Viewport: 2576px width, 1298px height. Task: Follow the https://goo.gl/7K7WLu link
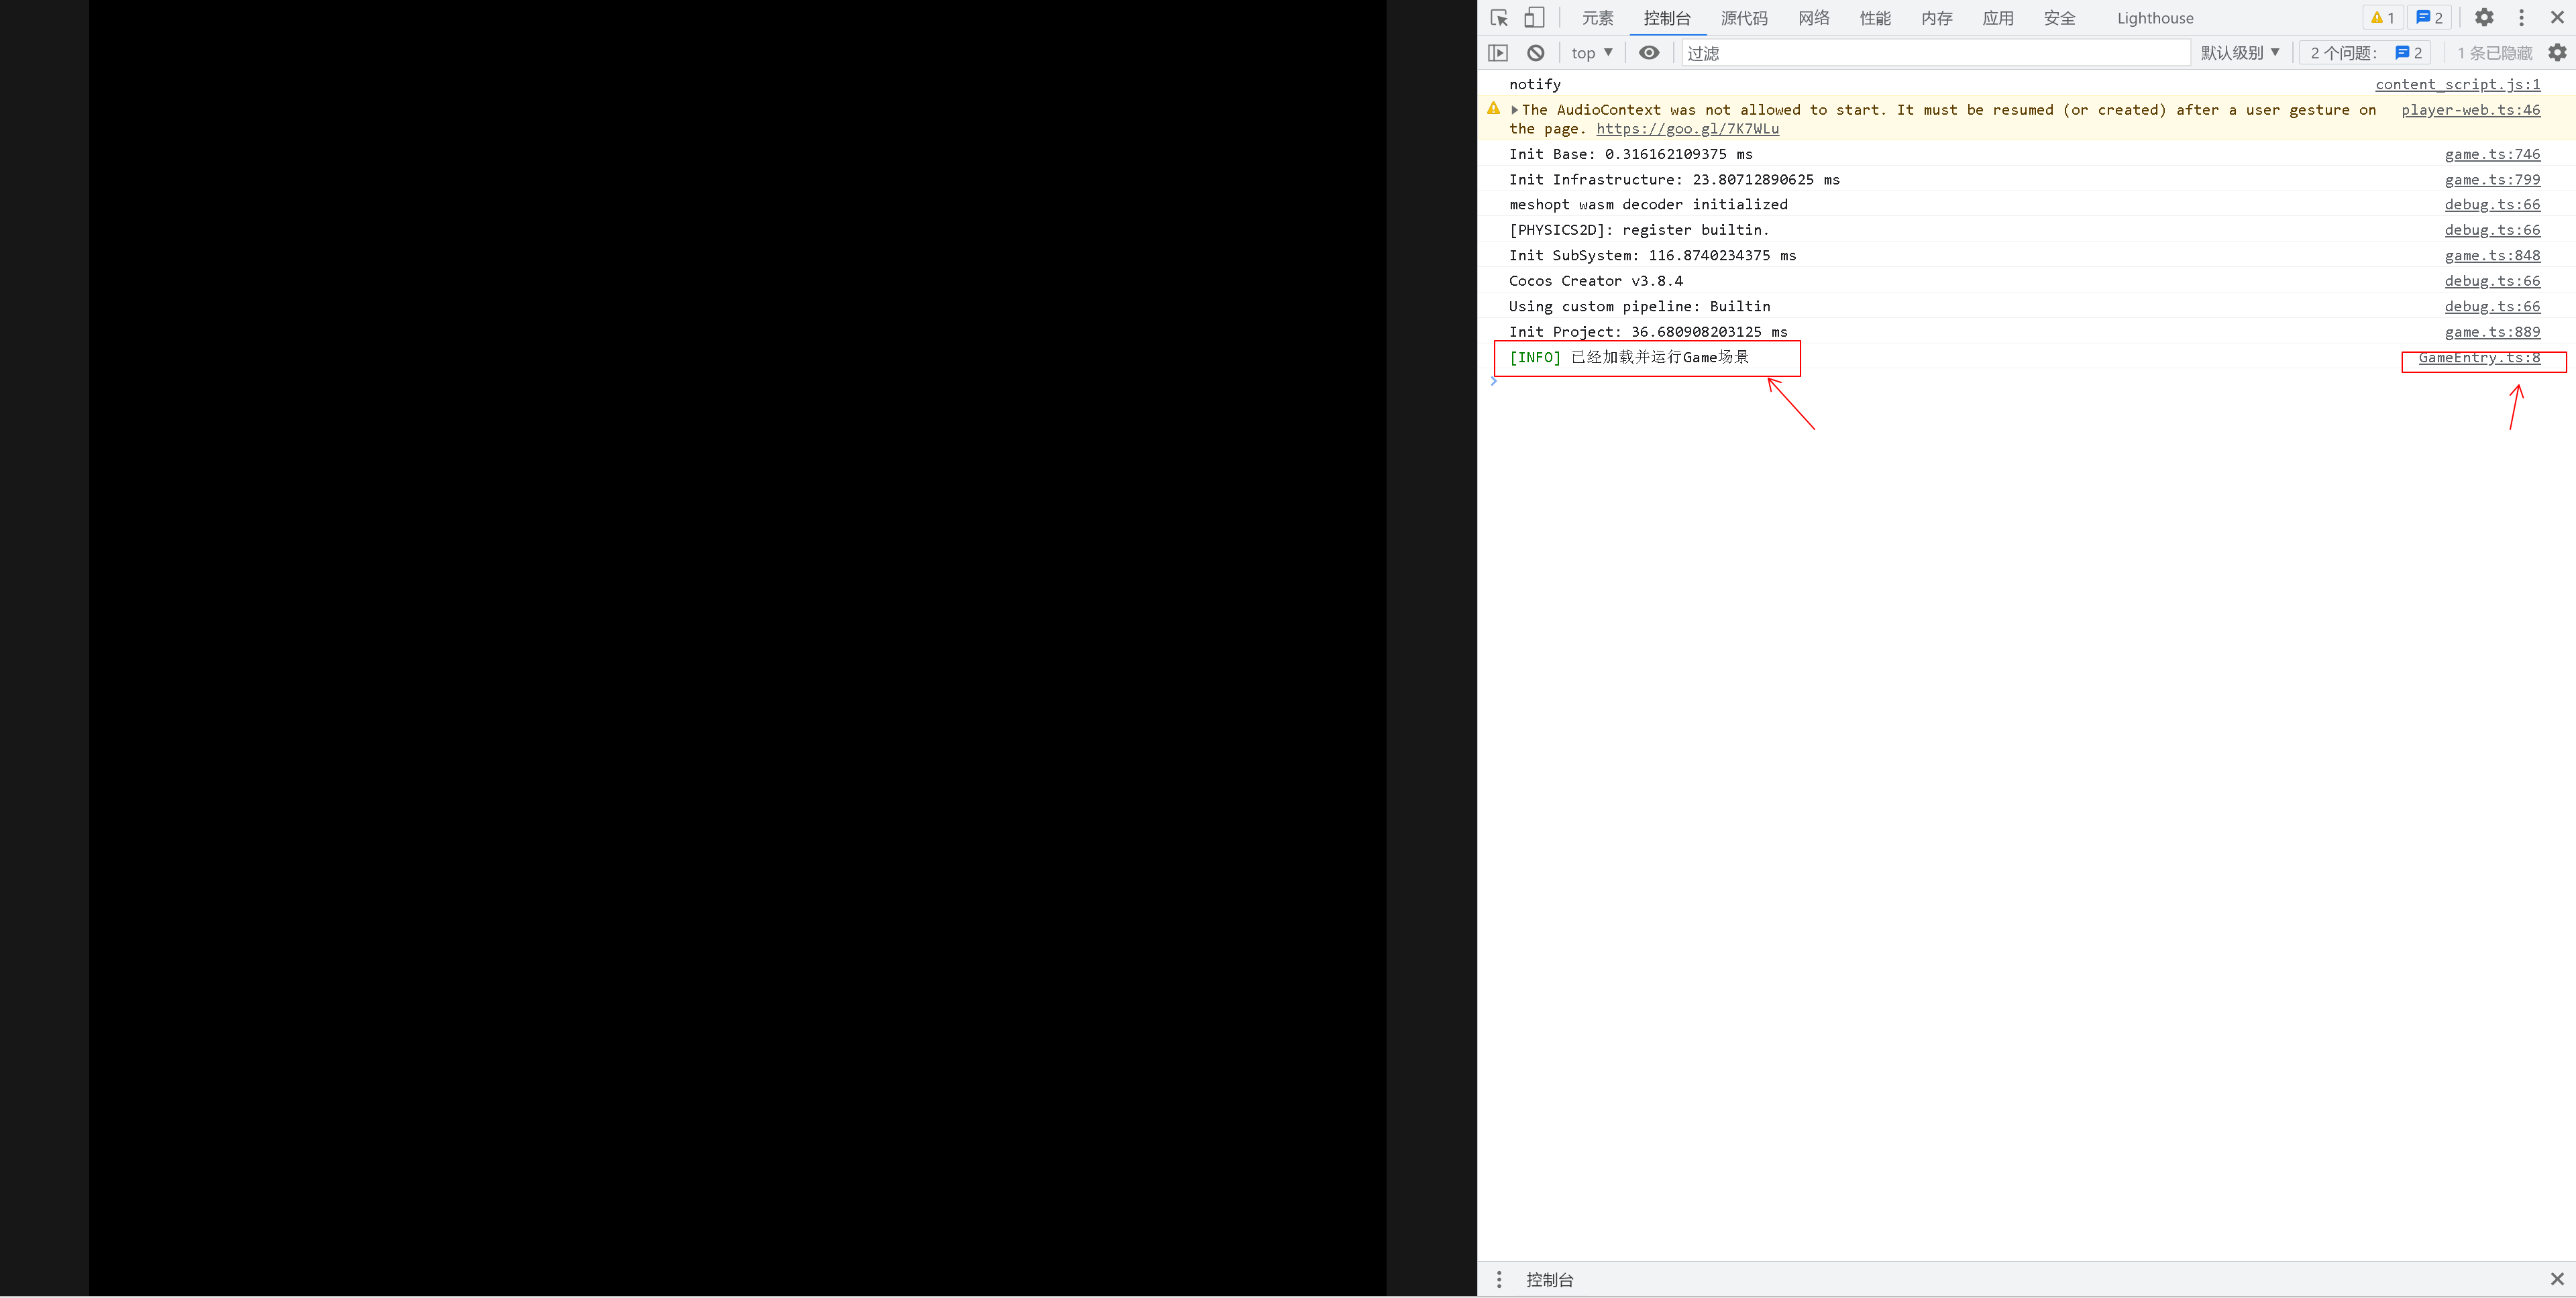tap(1688, 129)
